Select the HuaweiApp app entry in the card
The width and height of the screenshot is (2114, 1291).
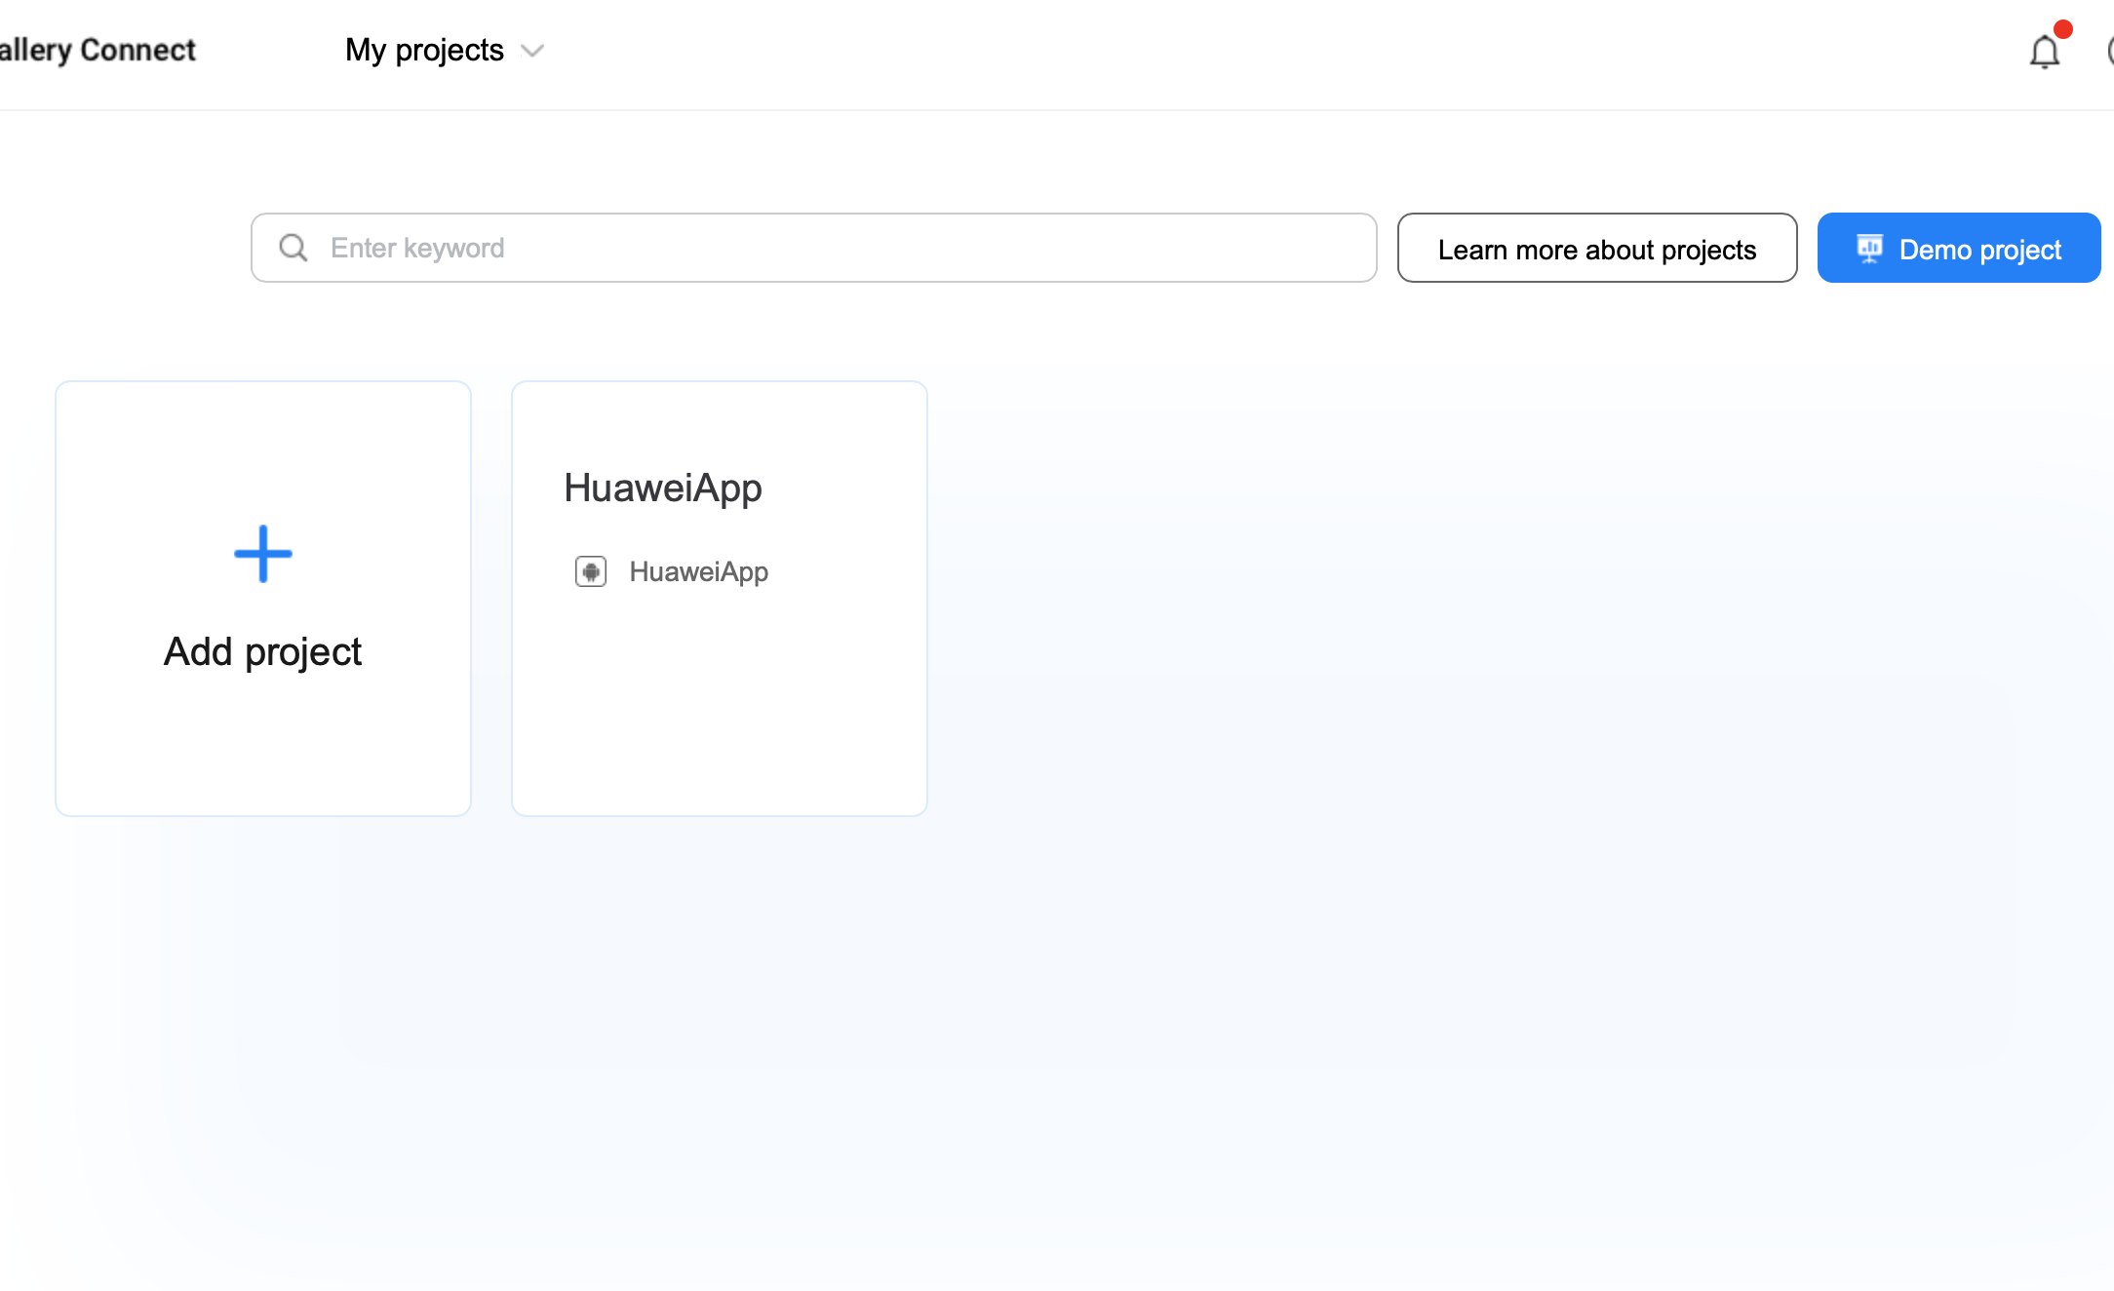click(672, 571)
